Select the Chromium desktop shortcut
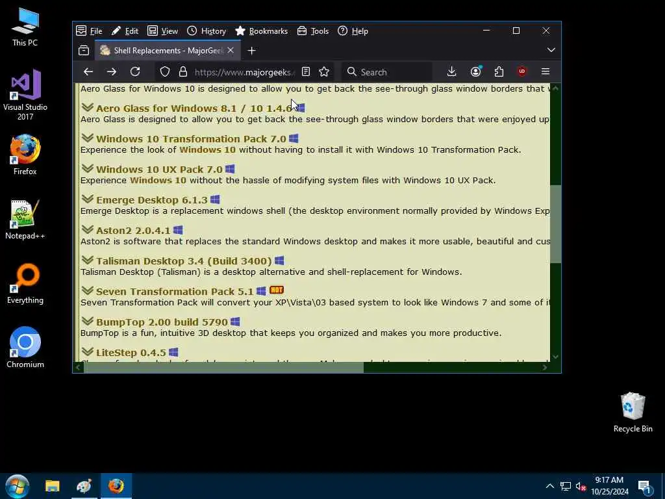The height and width of the screenshot is (499, 665). pyautogui.click(x=25, y=348)
